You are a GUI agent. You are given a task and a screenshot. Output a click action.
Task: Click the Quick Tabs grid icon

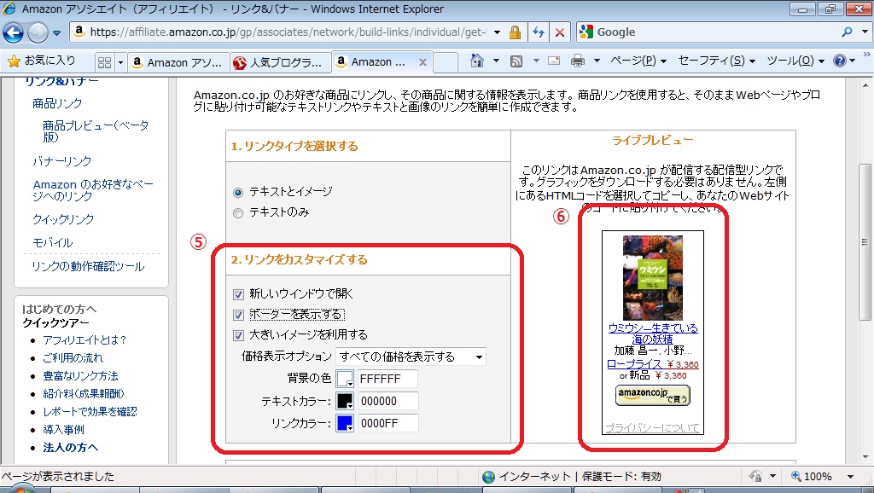pos(104,62)
